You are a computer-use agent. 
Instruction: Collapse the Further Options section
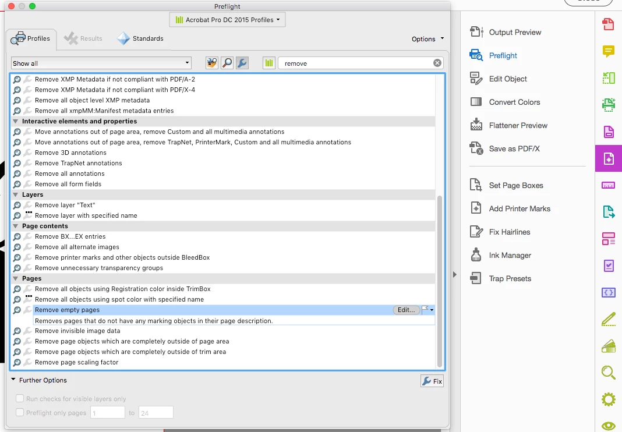tap(13, 380)
